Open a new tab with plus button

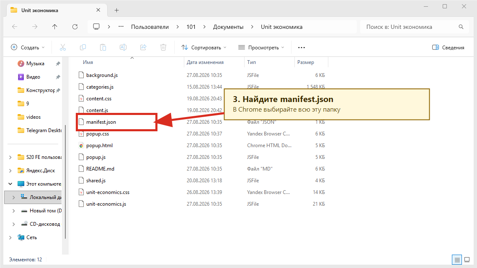coord(116,10)
